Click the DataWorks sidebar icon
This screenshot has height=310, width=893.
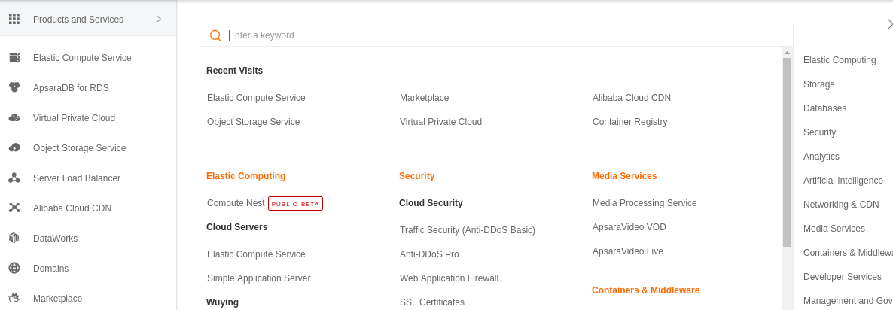(14, 239)
